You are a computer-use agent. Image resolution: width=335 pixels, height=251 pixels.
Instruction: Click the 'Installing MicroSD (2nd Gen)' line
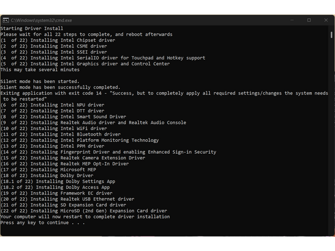tap(84, 211)
